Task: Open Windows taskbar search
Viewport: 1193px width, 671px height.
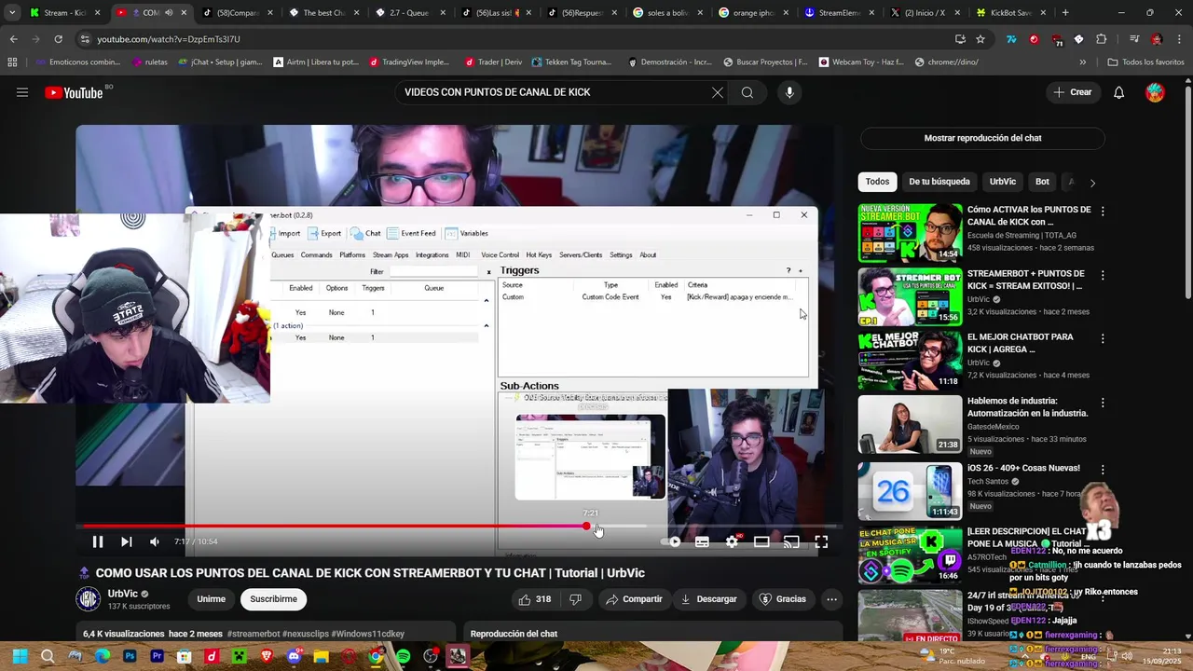Action: (x=48, y=656)
